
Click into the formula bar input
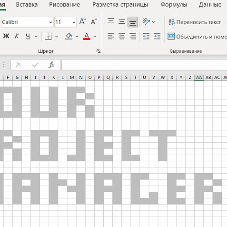click(x=144, y=65)
